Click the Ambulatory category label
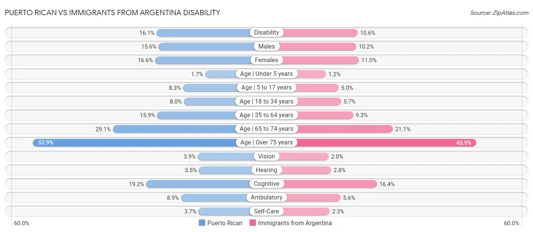533x232 pixels. (266, 198)
